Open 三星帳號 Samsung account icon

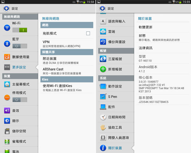103,59
